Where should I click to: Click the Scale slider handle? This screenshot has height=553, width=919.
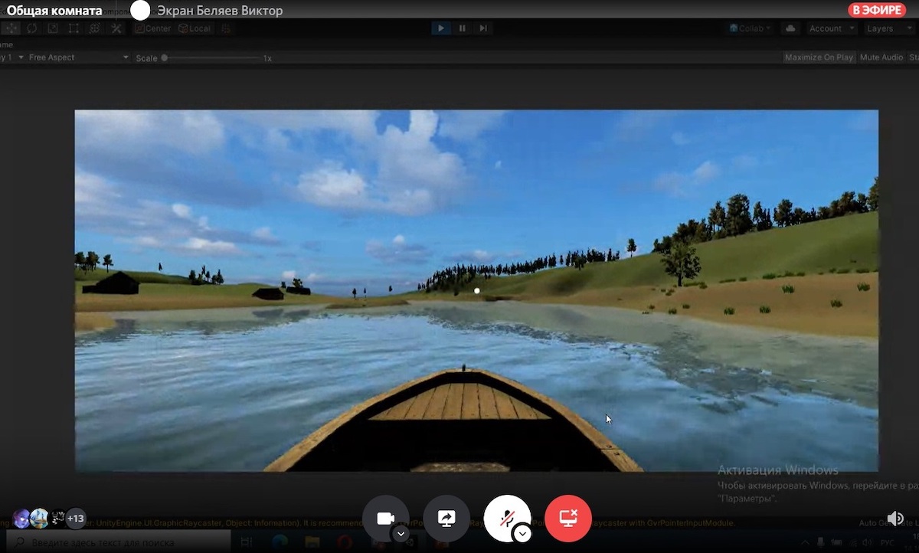(165, 57)
